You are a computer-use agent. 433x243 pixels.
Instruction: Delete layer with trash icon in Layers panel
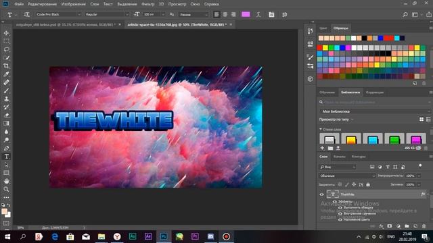coord(424,226)
